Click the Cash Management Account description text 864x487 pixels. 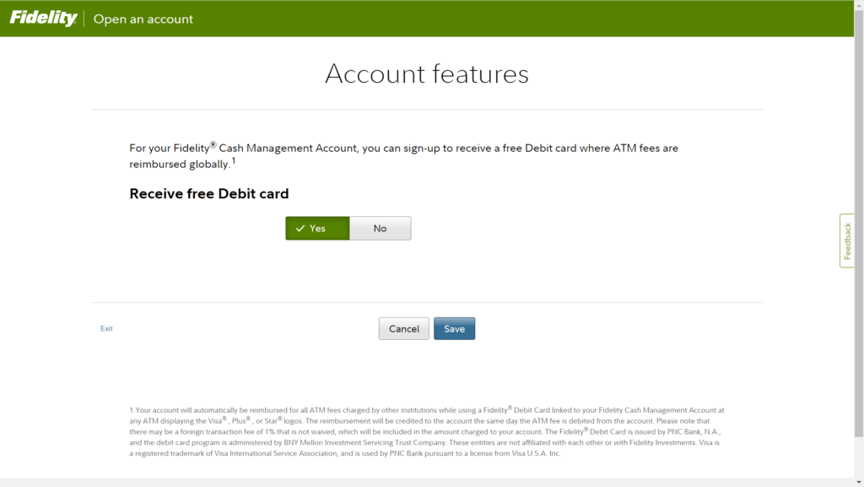coord(404,156)
